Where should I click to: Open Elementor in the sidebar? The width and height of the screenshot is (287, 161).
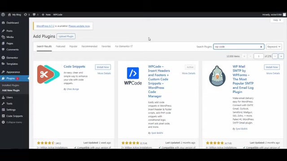point(12,58)
